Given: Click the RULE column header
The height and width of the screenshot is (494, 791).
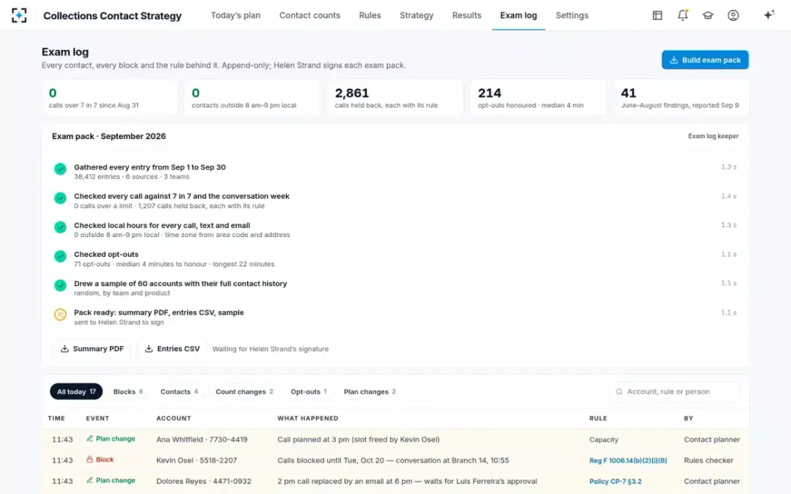Looking at the screenshot, I should coord(598,418).
